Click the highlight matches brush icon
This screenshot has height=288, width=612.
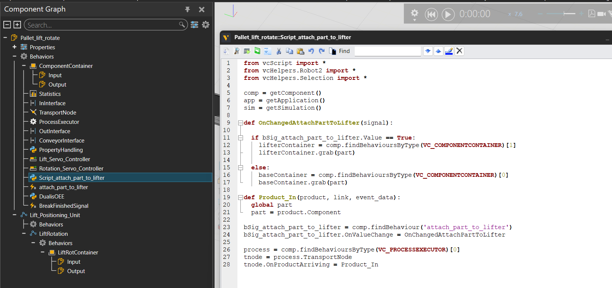tap(449, 51)
